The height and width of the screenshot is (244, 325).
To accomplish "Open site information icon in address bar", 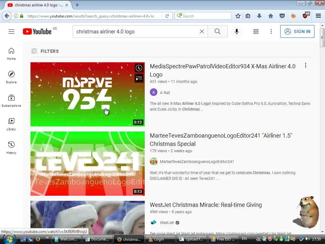I will click(x=16, y=16).
